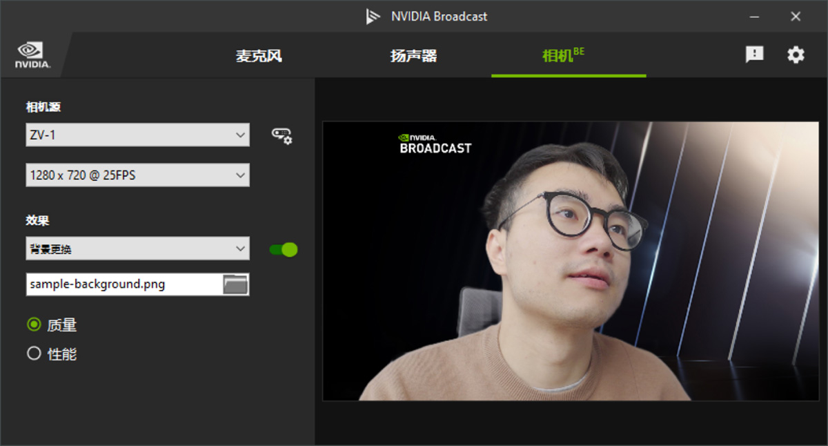The width and height of the screenshot is (828, 446).
Task: Expand the ZV-1 camera source dropdown
Action: (x=137, y=135)
